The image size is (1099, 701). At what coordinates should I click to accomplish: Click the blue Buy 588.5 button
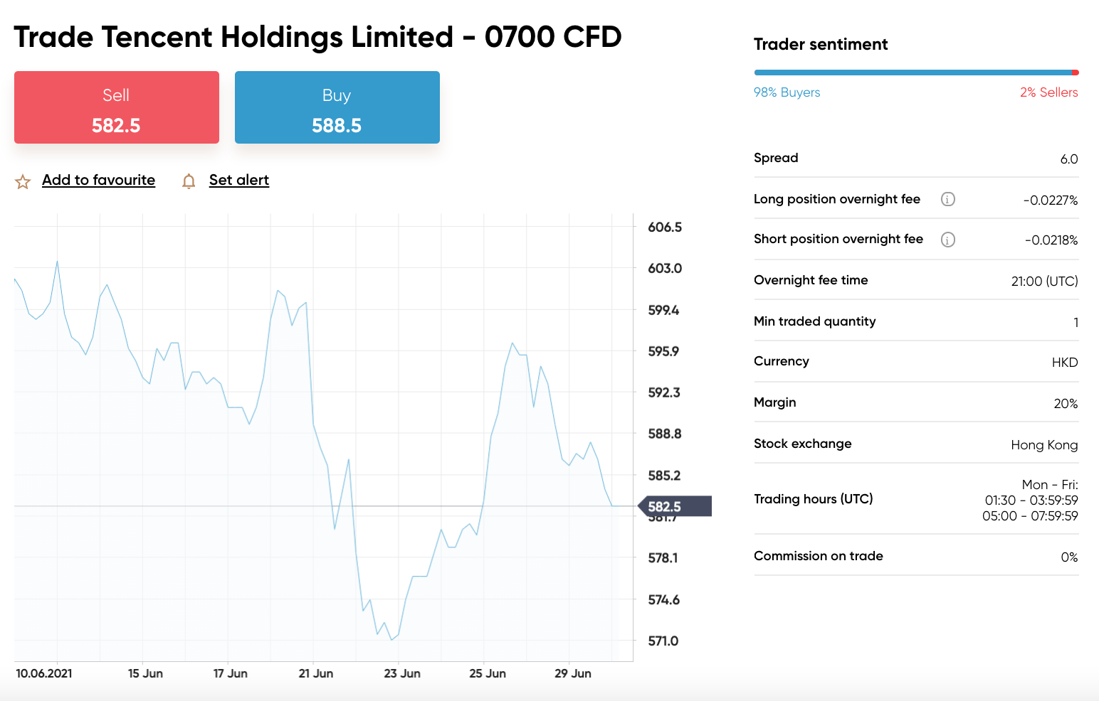[x=337, y=107]
